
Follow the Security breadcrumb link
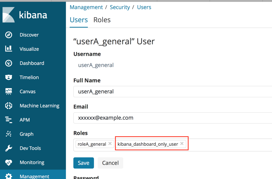(120, 7)
